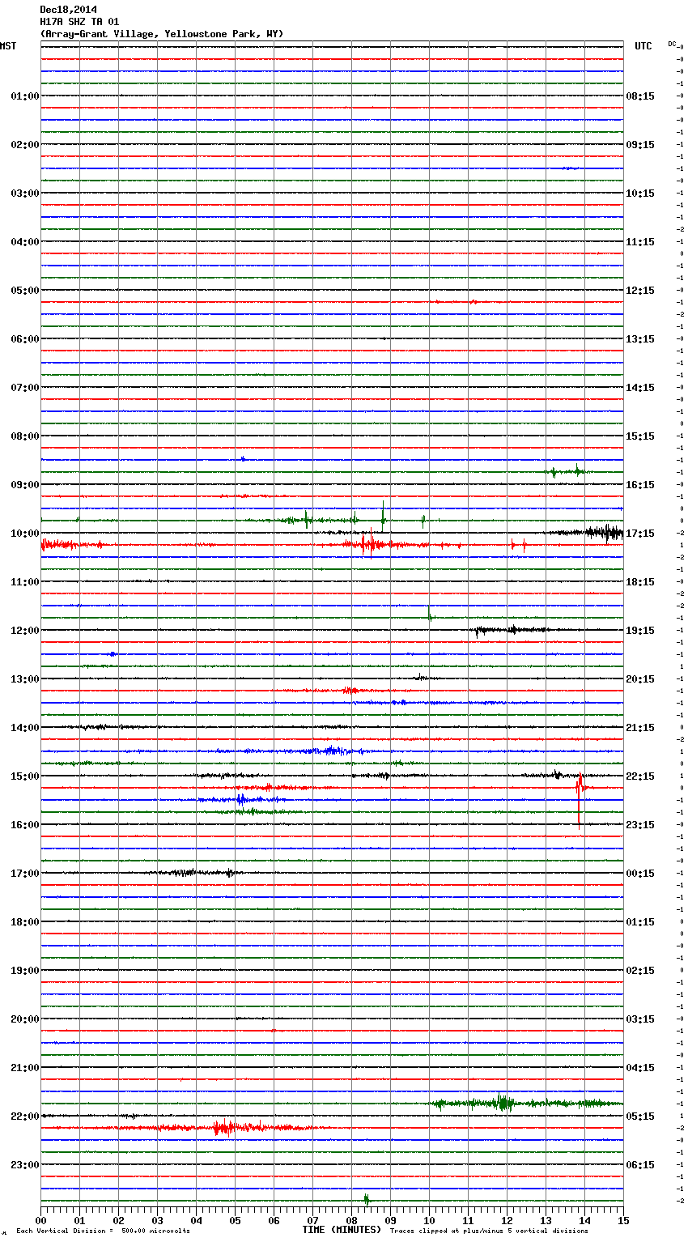This screenshot has height=1242, width=688.
Task: Select the 02:00 MST row label
Action: pos(24,145)
